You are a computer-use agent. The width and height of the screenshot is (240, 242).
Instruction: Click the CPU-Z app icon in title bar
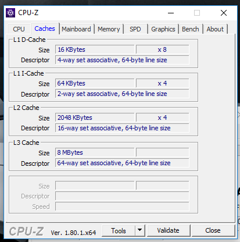pyautogui.click(x=10, y=13)
